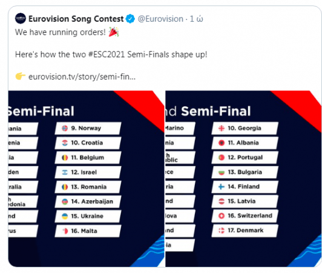Open the eurovision.tv/story/semi-fin... link
322x273 pixels.
pyautogui.click(x=82, y=77)
